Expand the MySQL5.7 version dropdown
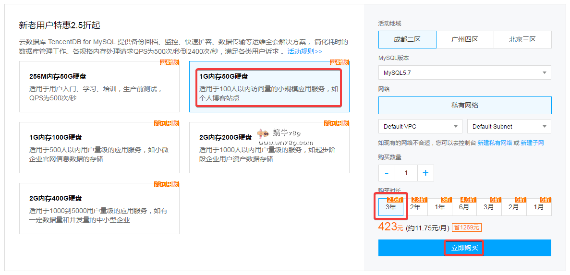The image size is (570, 275). tap(464, 73)
